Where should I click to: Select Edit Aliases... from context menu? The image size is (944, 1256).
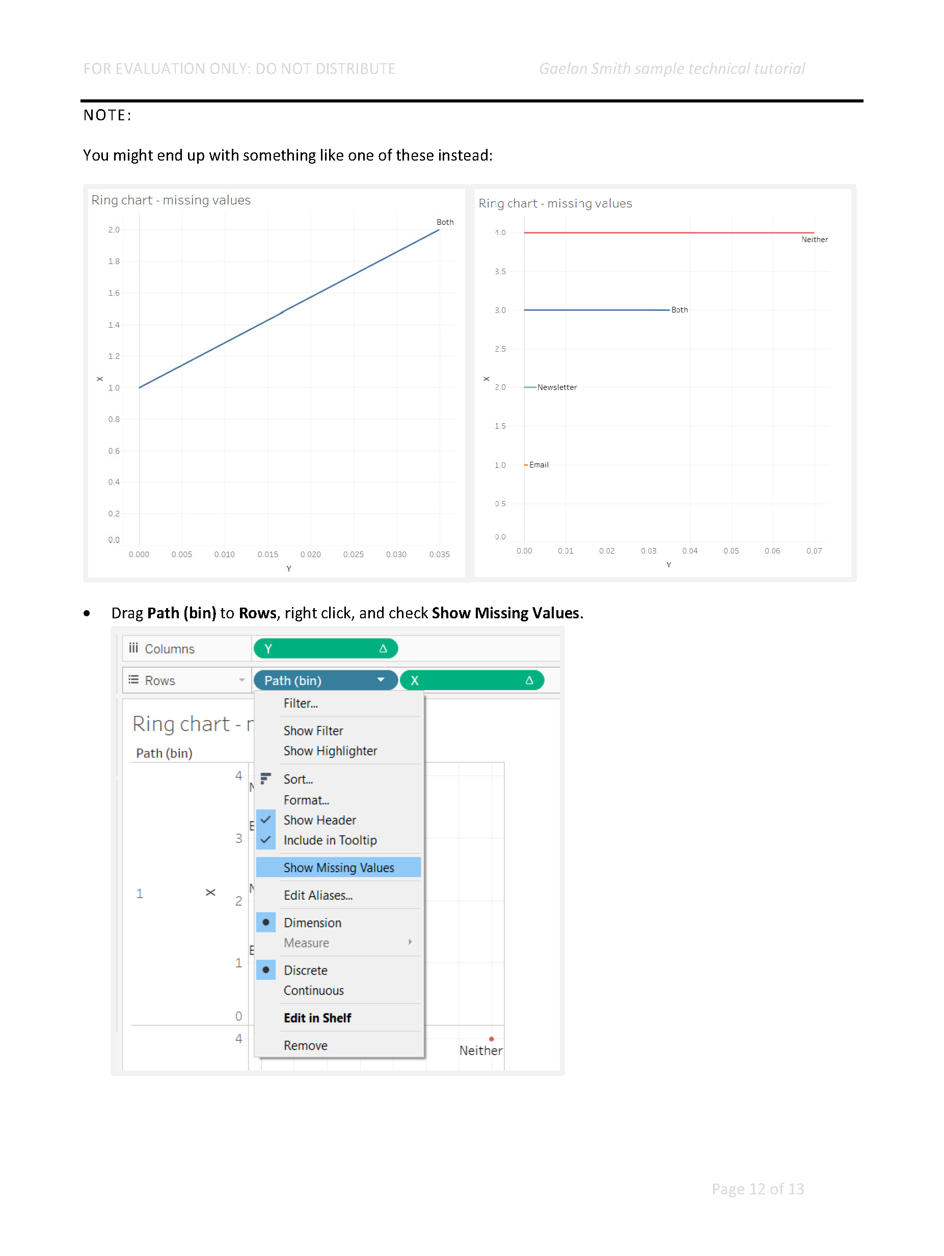318,895
